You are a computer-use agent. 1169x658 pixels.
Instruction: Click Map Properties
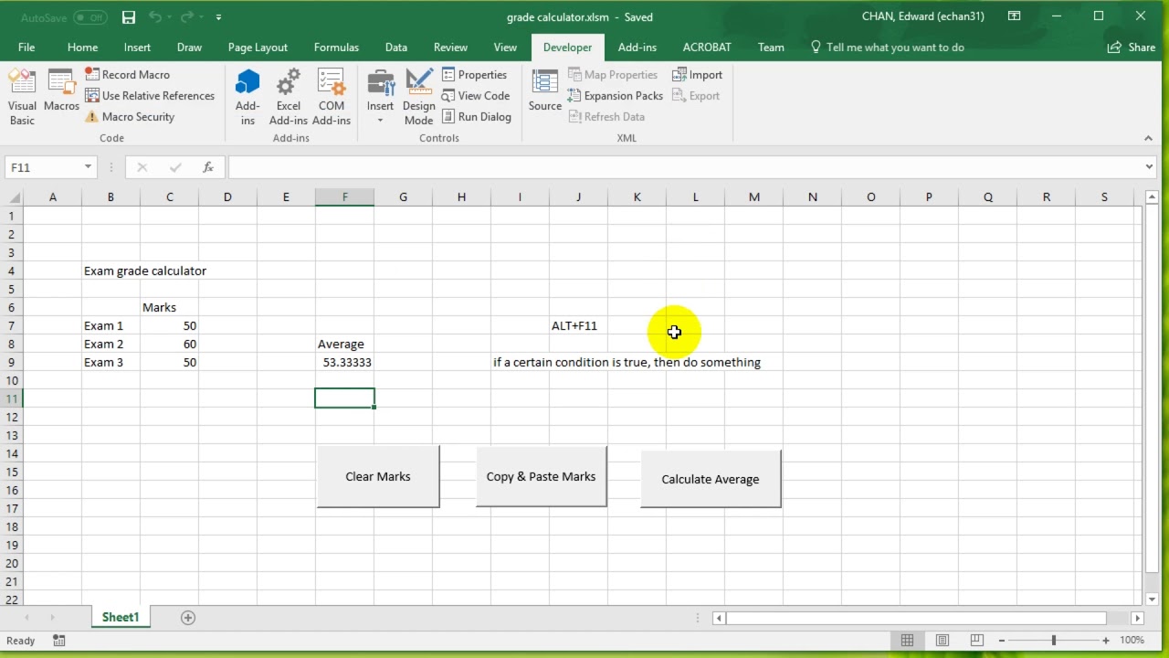click(x=612, y=75)
